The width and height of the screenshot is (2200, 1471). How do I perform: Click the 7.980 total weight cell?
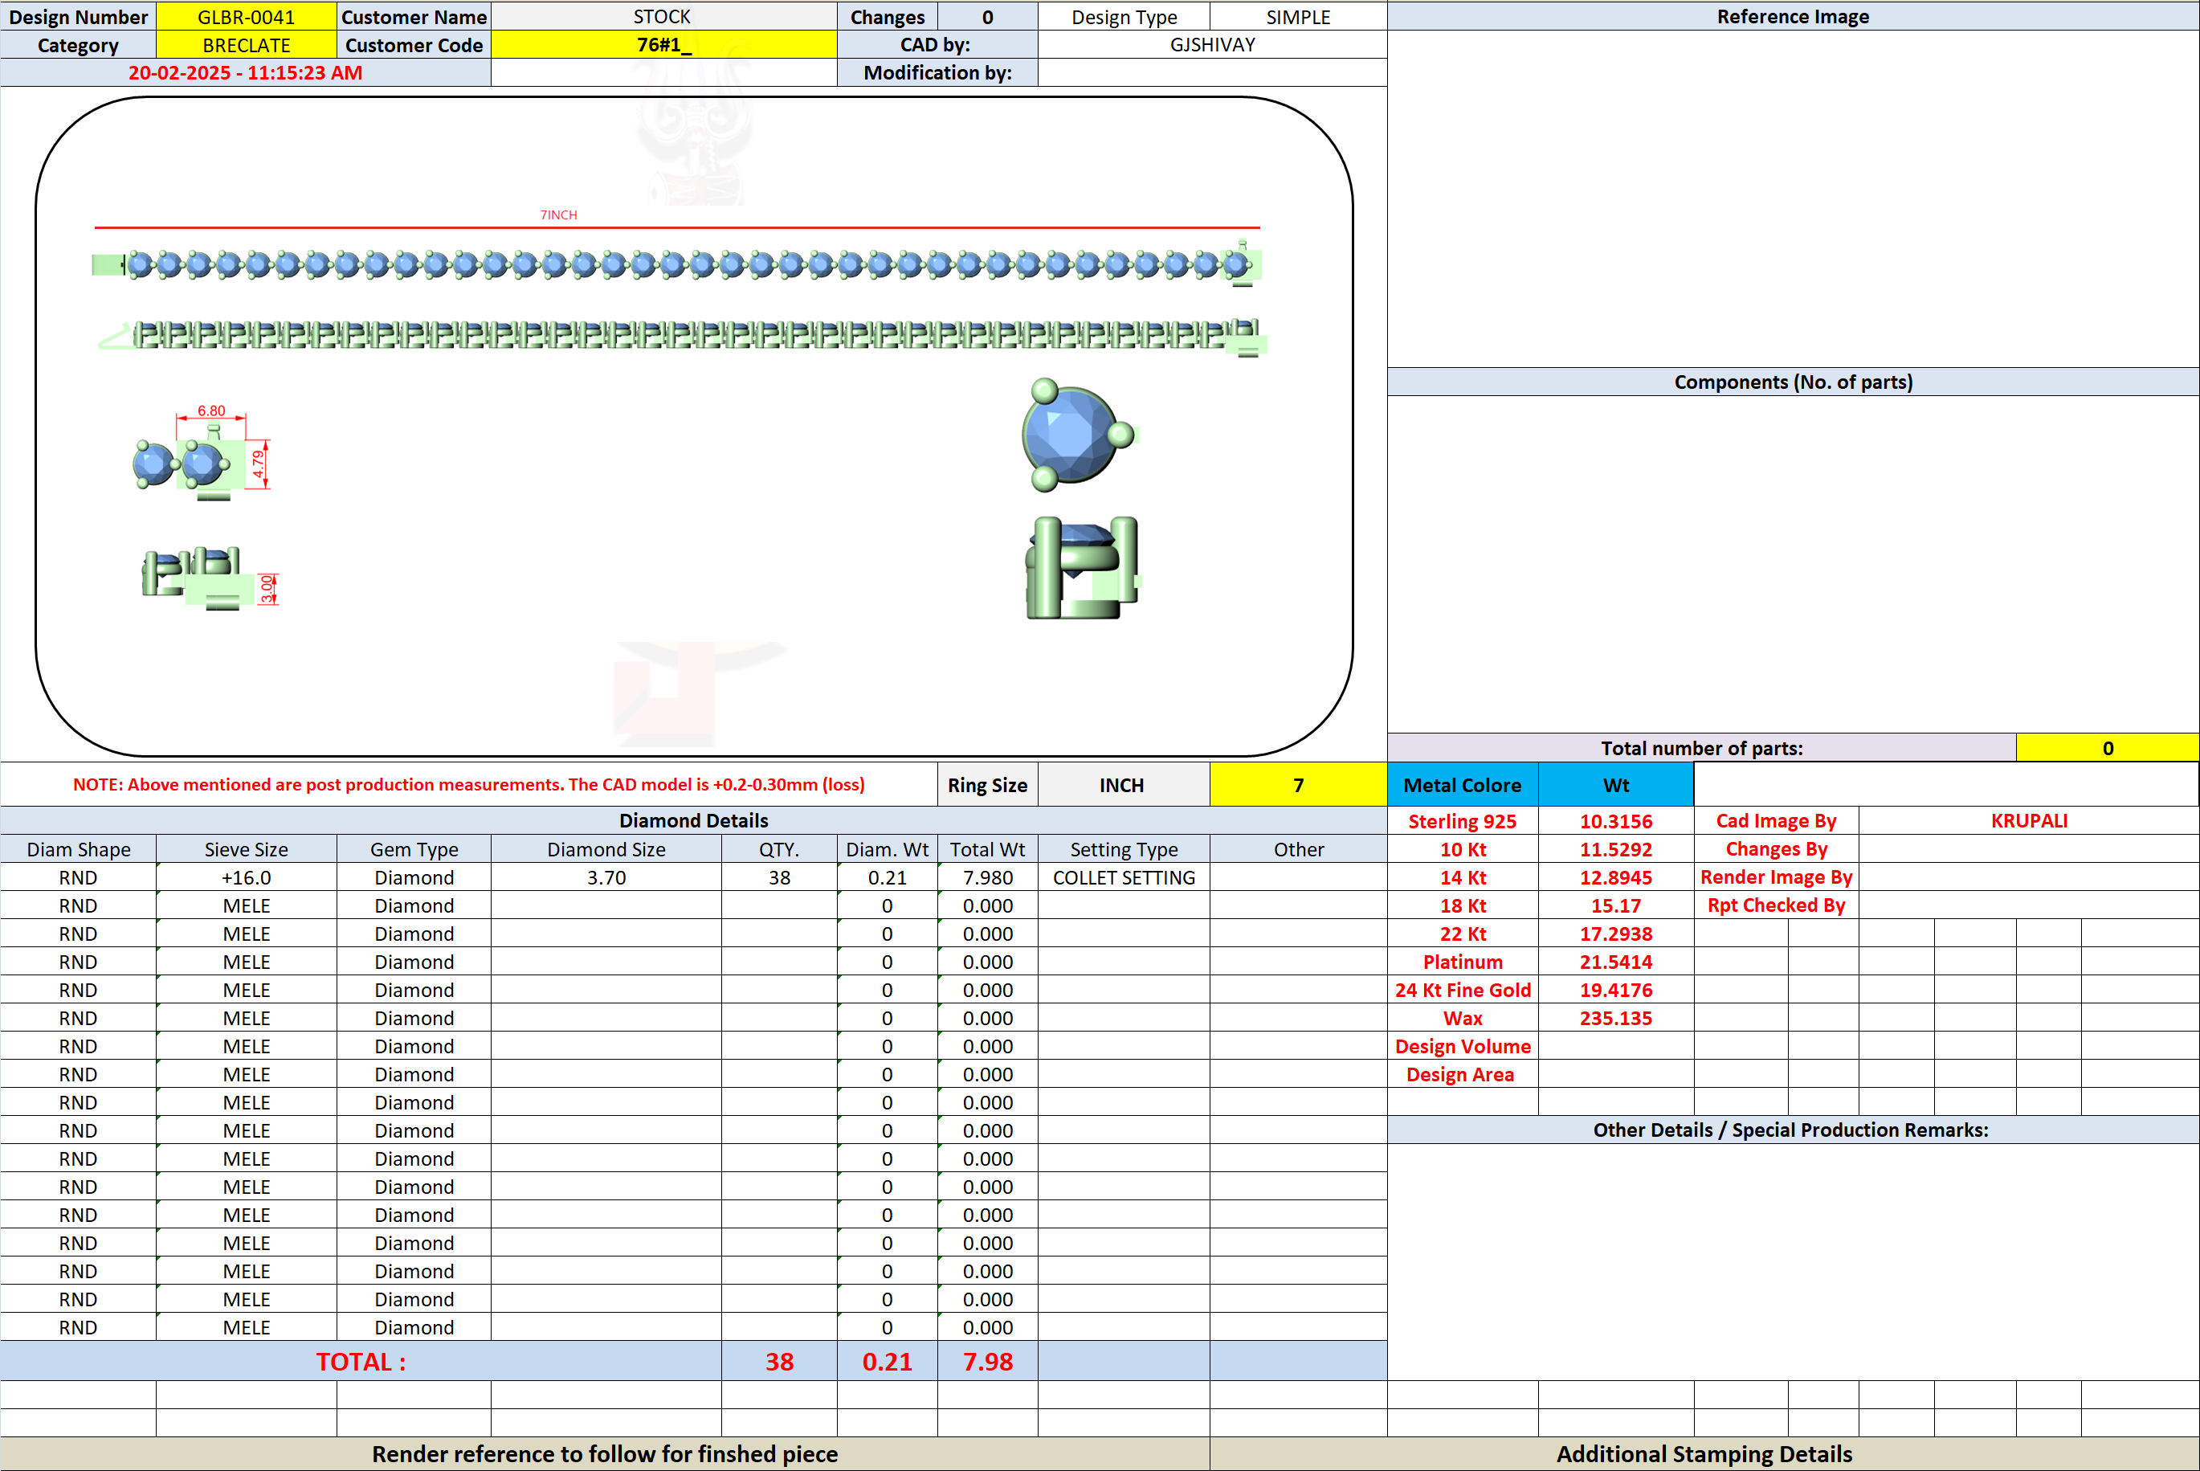click(987, 877)
